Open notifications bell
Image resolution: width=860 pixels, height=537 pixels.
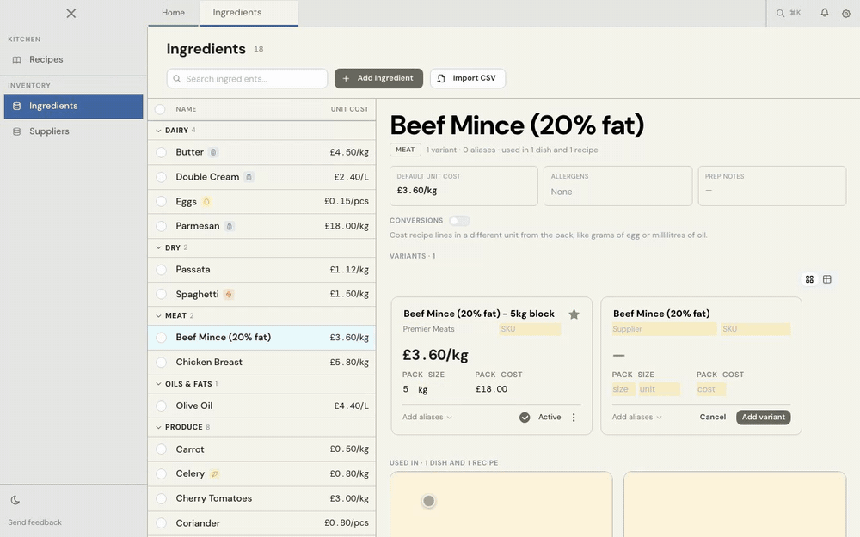[825, 13]
